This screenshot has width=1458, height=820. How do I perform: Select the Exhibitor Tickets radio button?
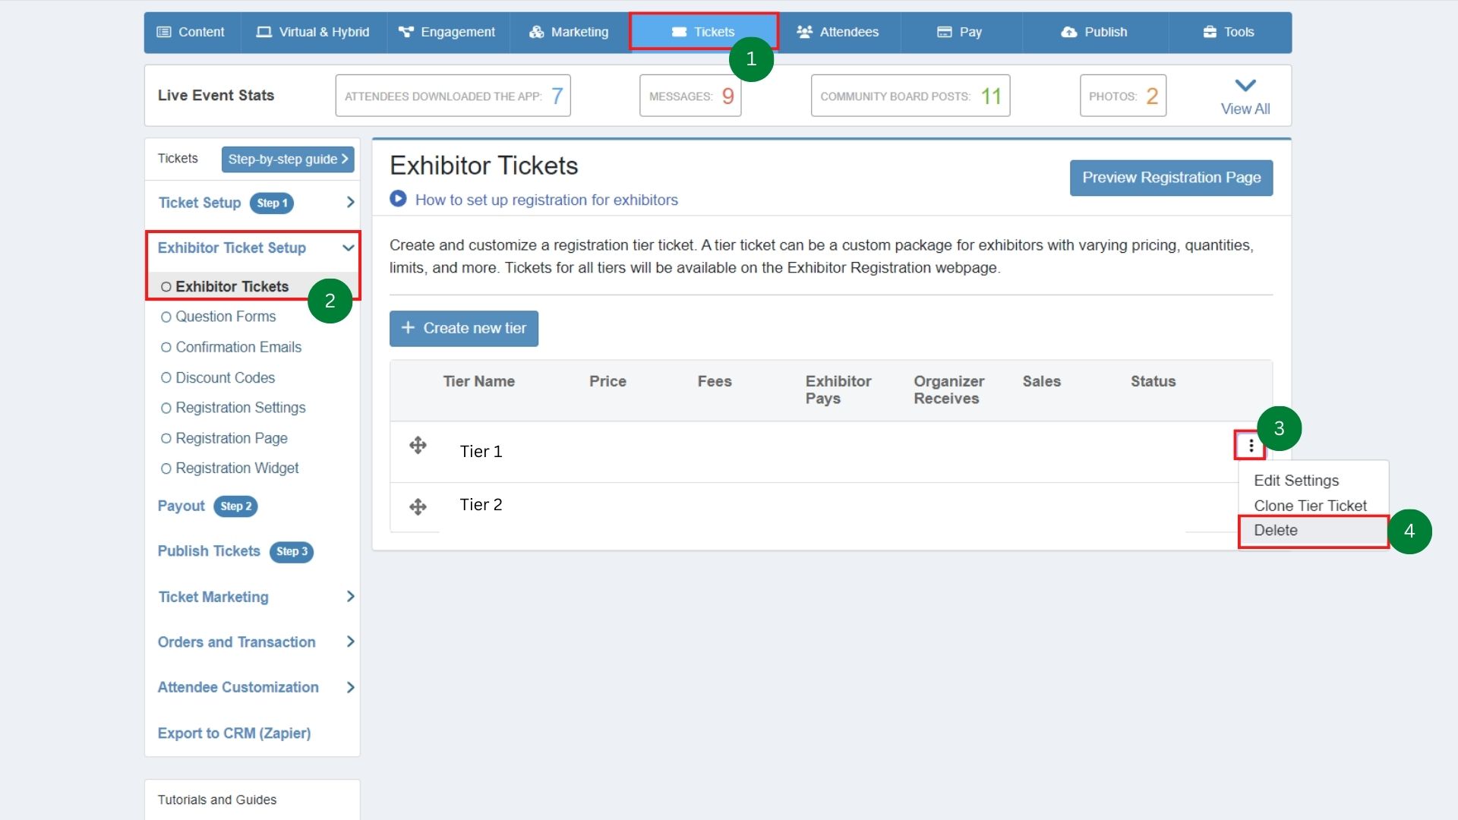pyautogui.click(x=166, y=286)
